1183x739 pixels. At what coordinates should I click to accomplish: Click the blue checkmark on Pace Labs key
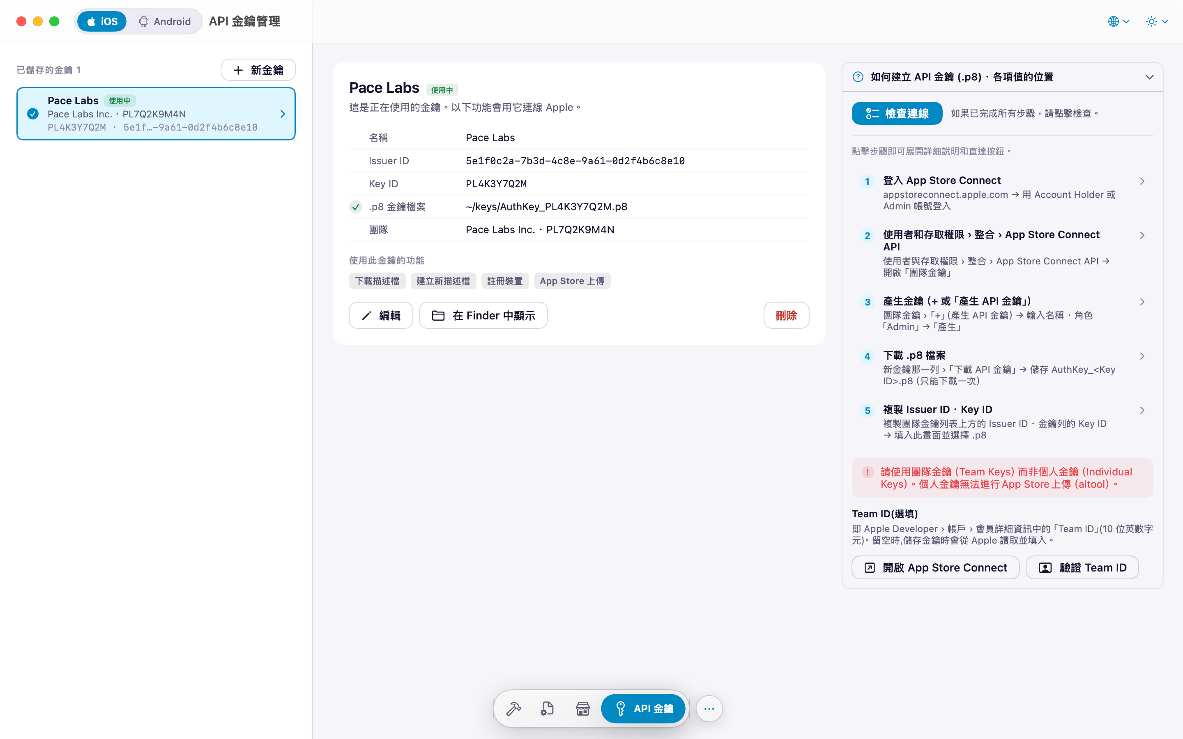[33, 114]
